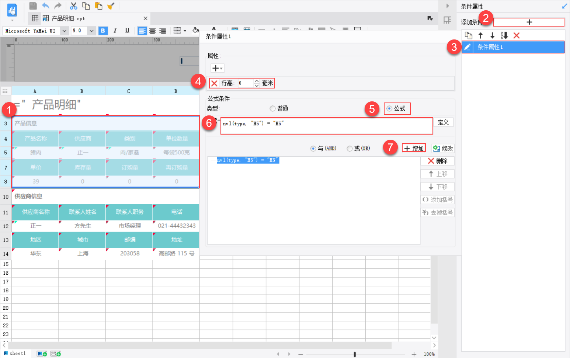Toggle bold formatting
Viewport: 570px width, 358px height.
click(103, 31)
